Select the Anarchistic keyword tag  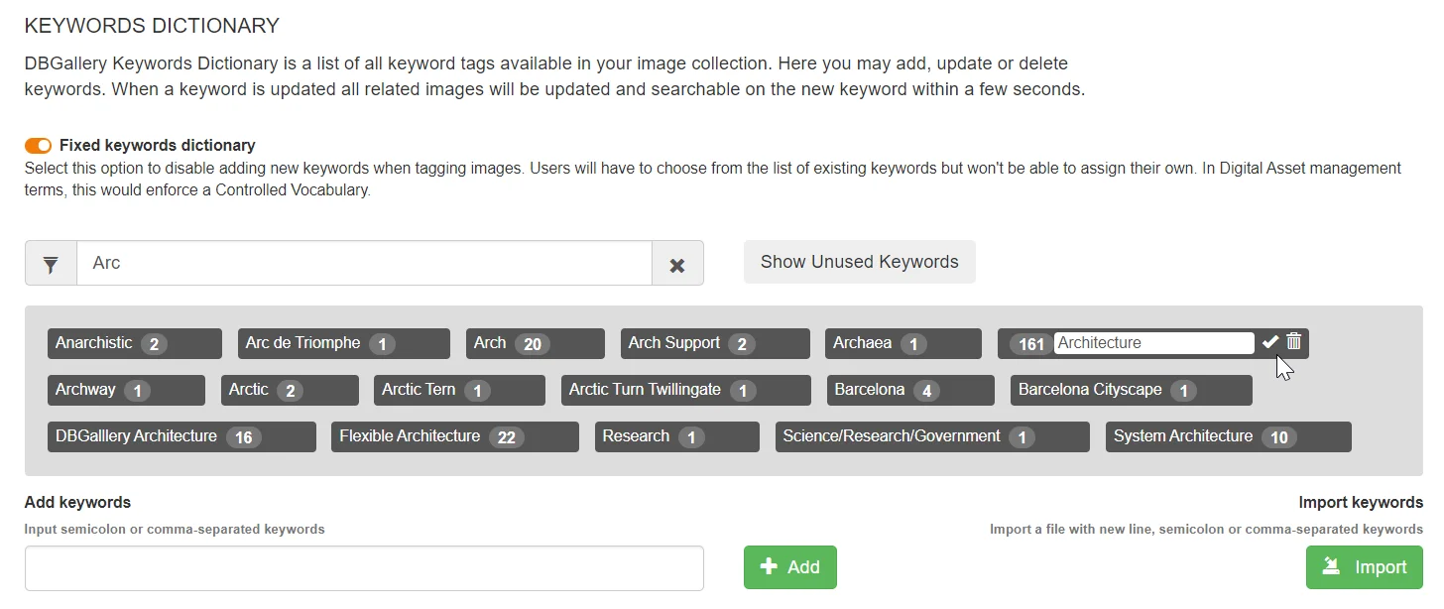point(94,343)
